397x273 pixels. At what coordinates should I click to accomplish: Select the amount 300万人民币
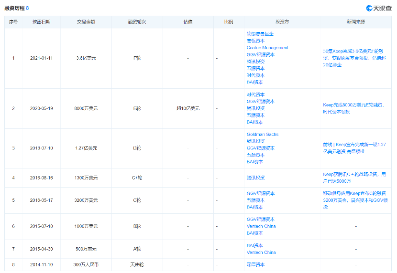tap(86, 265)
